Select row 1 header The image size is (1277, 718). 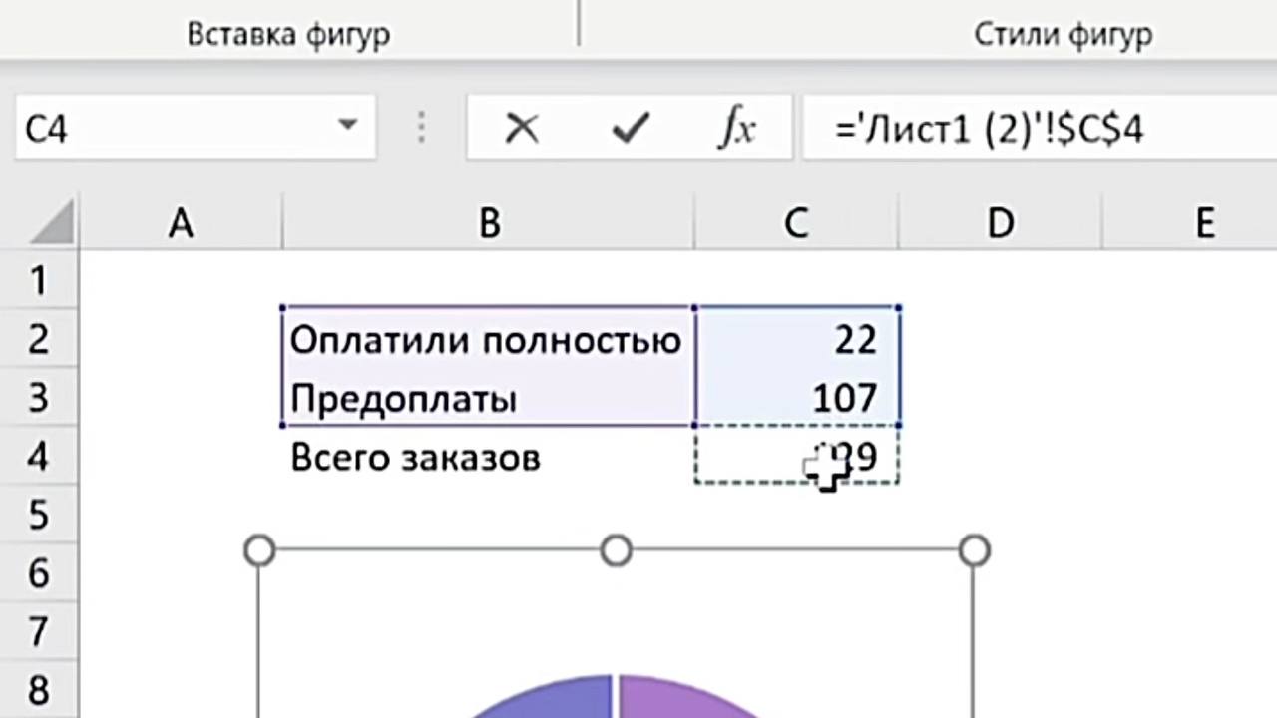[x=39, y=280]
